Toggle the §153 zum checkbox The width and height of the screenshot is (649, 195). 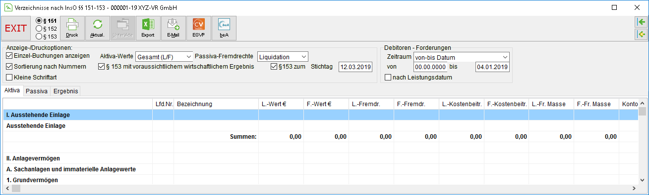click(x=288, y=66)
